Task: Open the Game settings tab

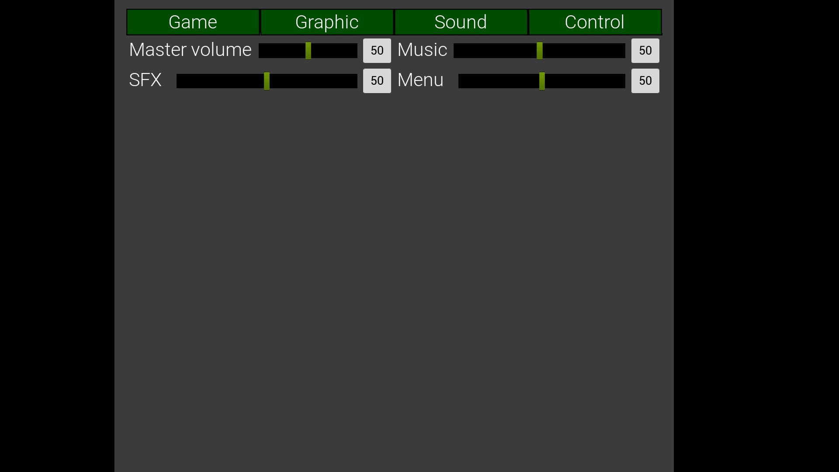Action: click(193, 22)
